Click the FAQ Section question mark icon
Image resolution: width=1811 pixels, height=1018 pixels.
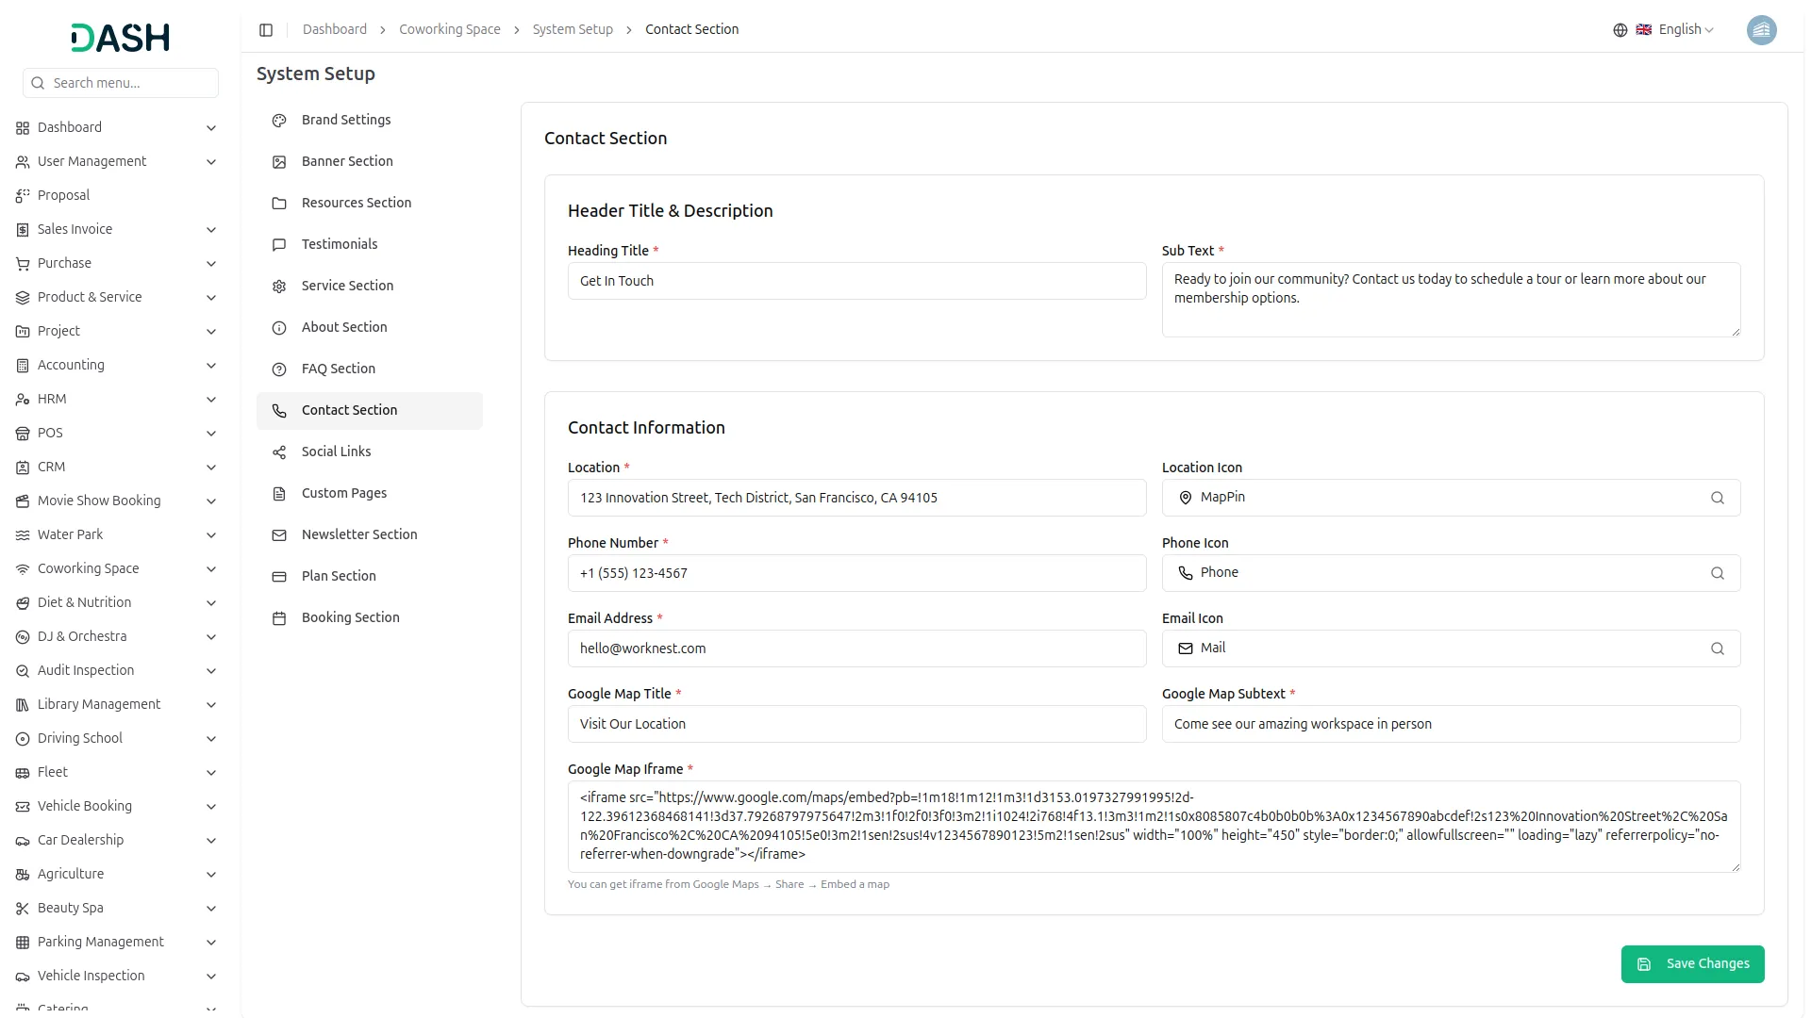pyautogui.click(x=279, y=369)
